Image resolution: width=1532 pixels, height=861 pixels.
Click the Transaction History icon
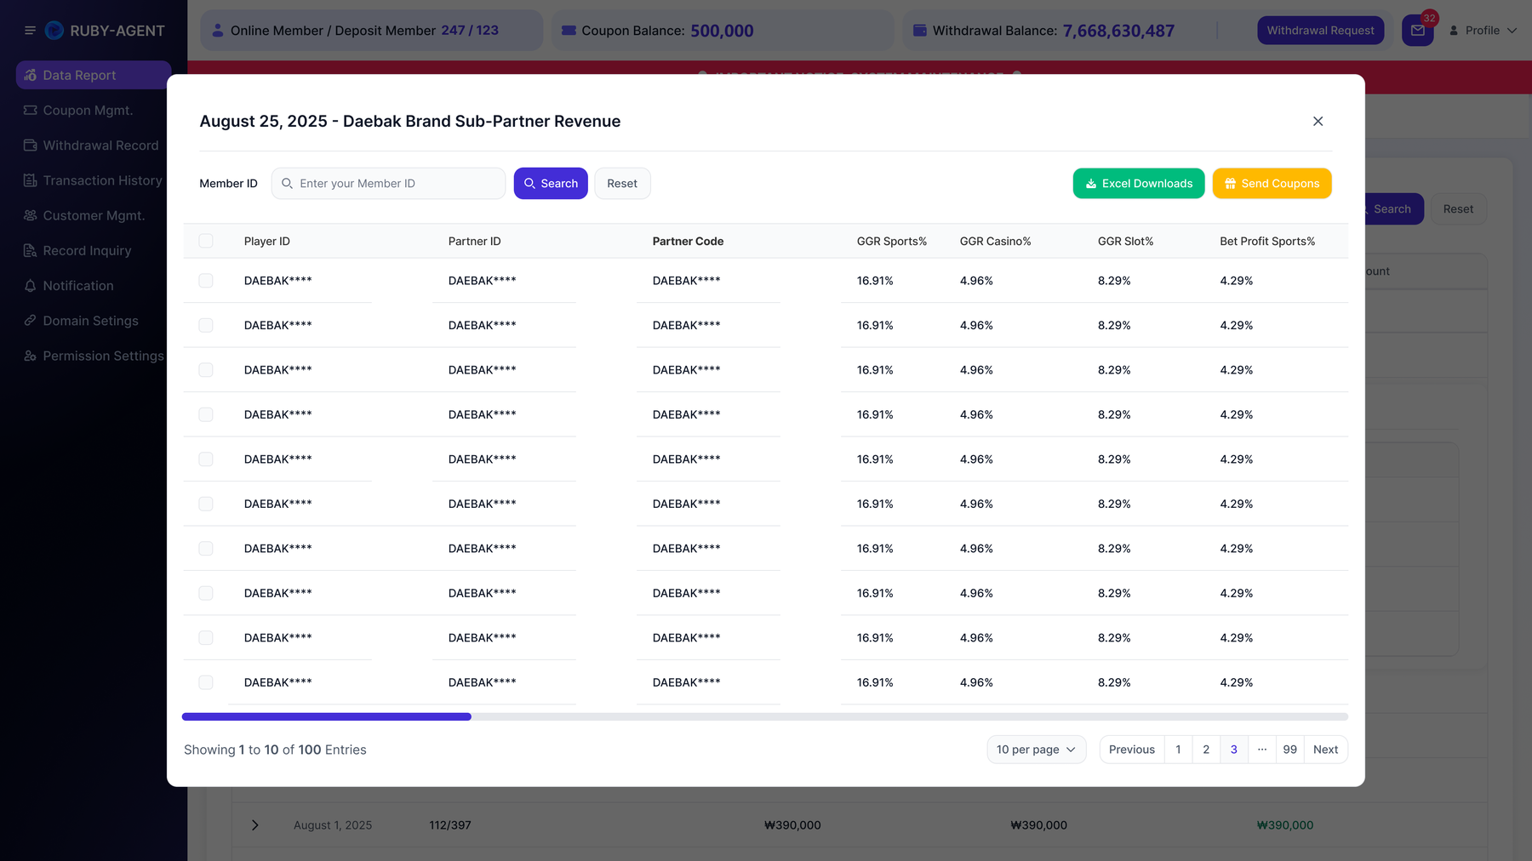tap(31, 180)
